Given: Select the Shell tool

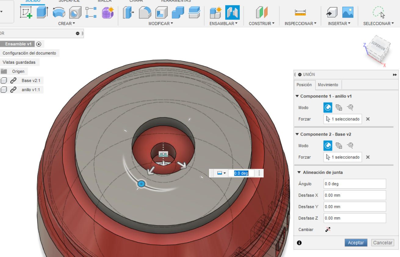Looking at the screenshot, I should pos(161,12).
